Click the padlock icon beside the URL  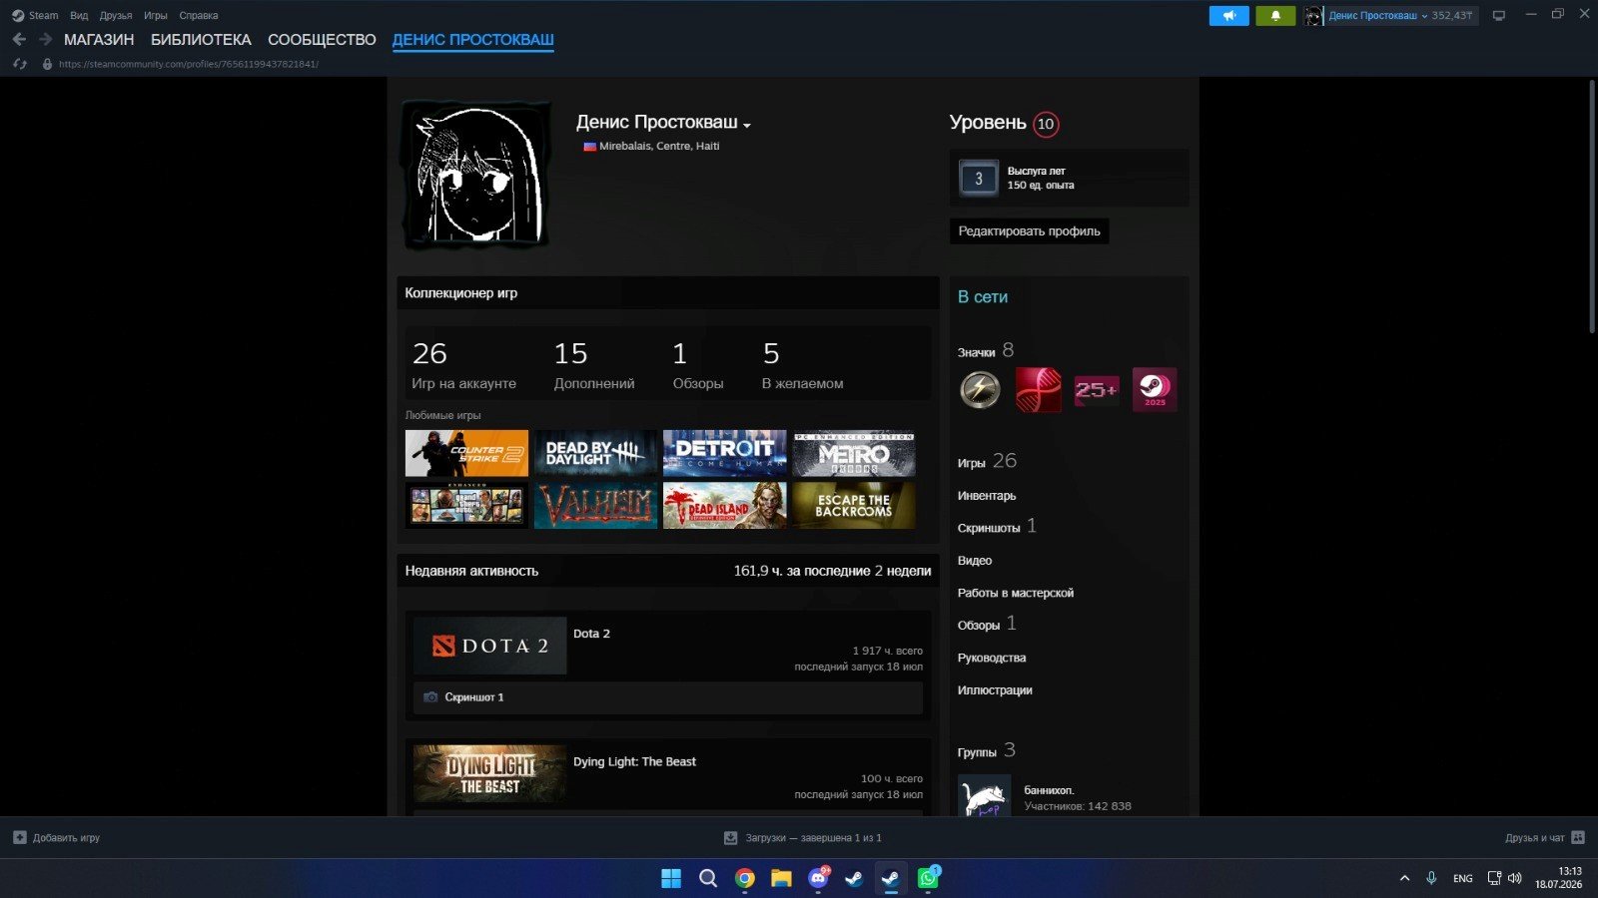[47, 64]
